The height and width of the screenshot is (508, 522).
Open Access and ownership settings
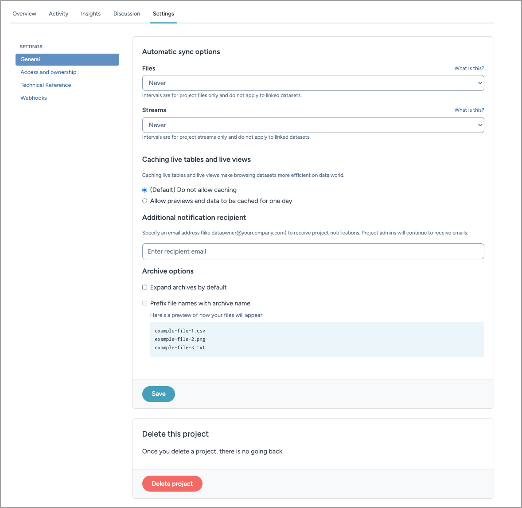coord(48,72)
